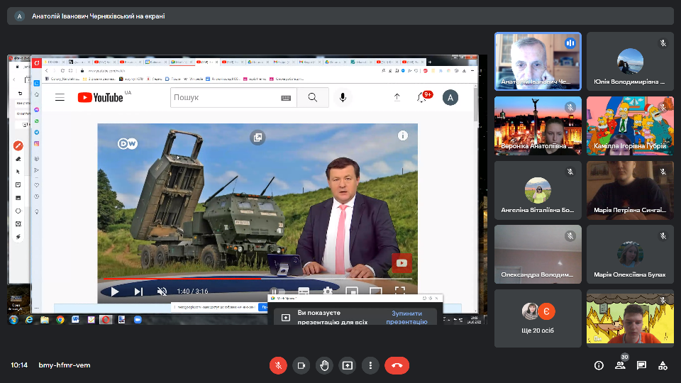Unmute the microphone in Meet toolbar
Screen dimensions: 681x383
278,365
